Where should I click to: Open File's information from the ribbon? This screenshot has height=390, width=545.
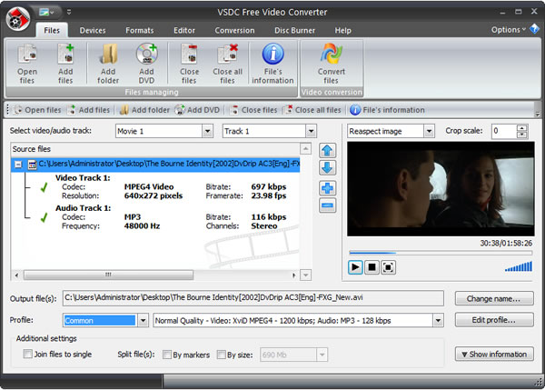coord(272,64)
